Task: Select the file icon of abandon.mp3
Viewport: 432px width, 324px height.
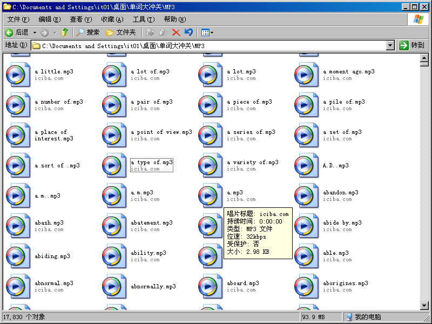Action: coord(306,196)
